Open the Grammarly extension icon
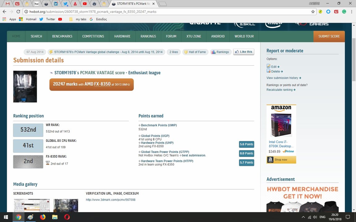 coord(344,11)
